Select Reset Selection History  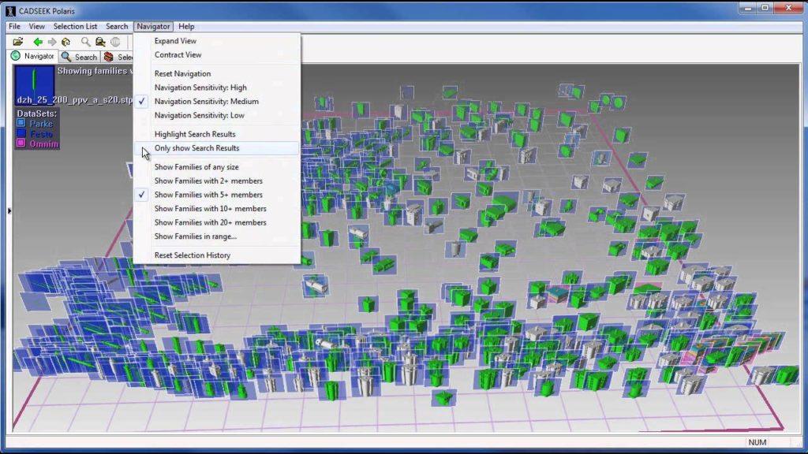[217, 255]
